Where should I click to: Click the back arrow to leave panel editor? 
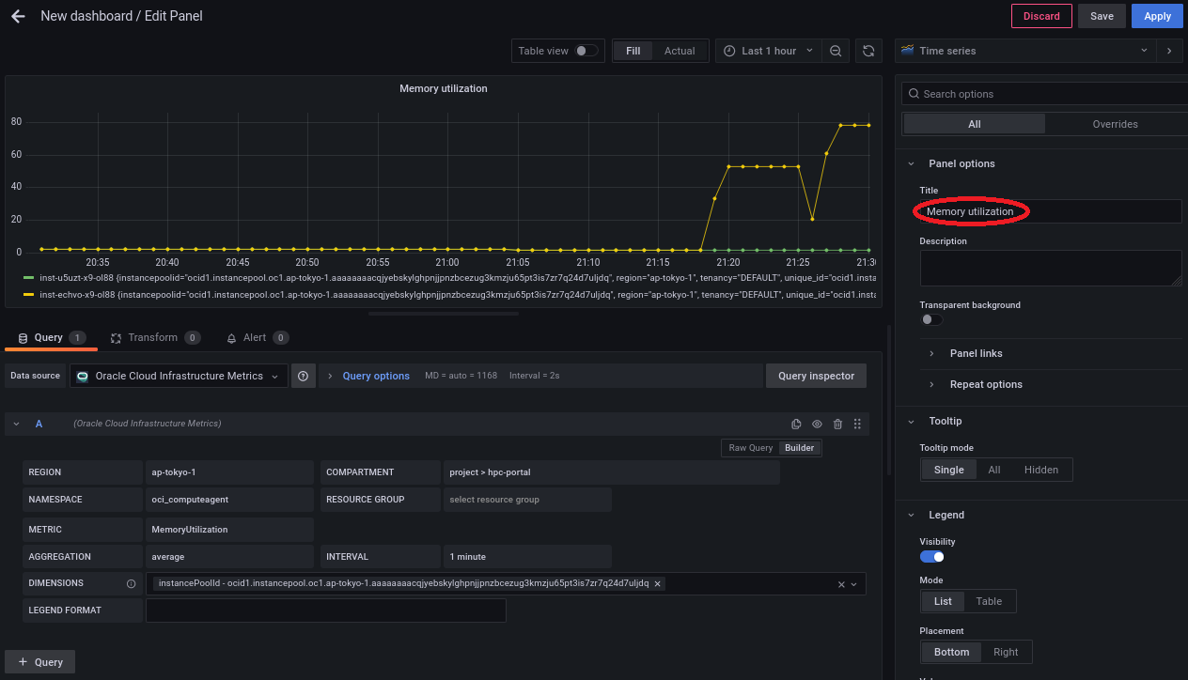pos(18,16)
